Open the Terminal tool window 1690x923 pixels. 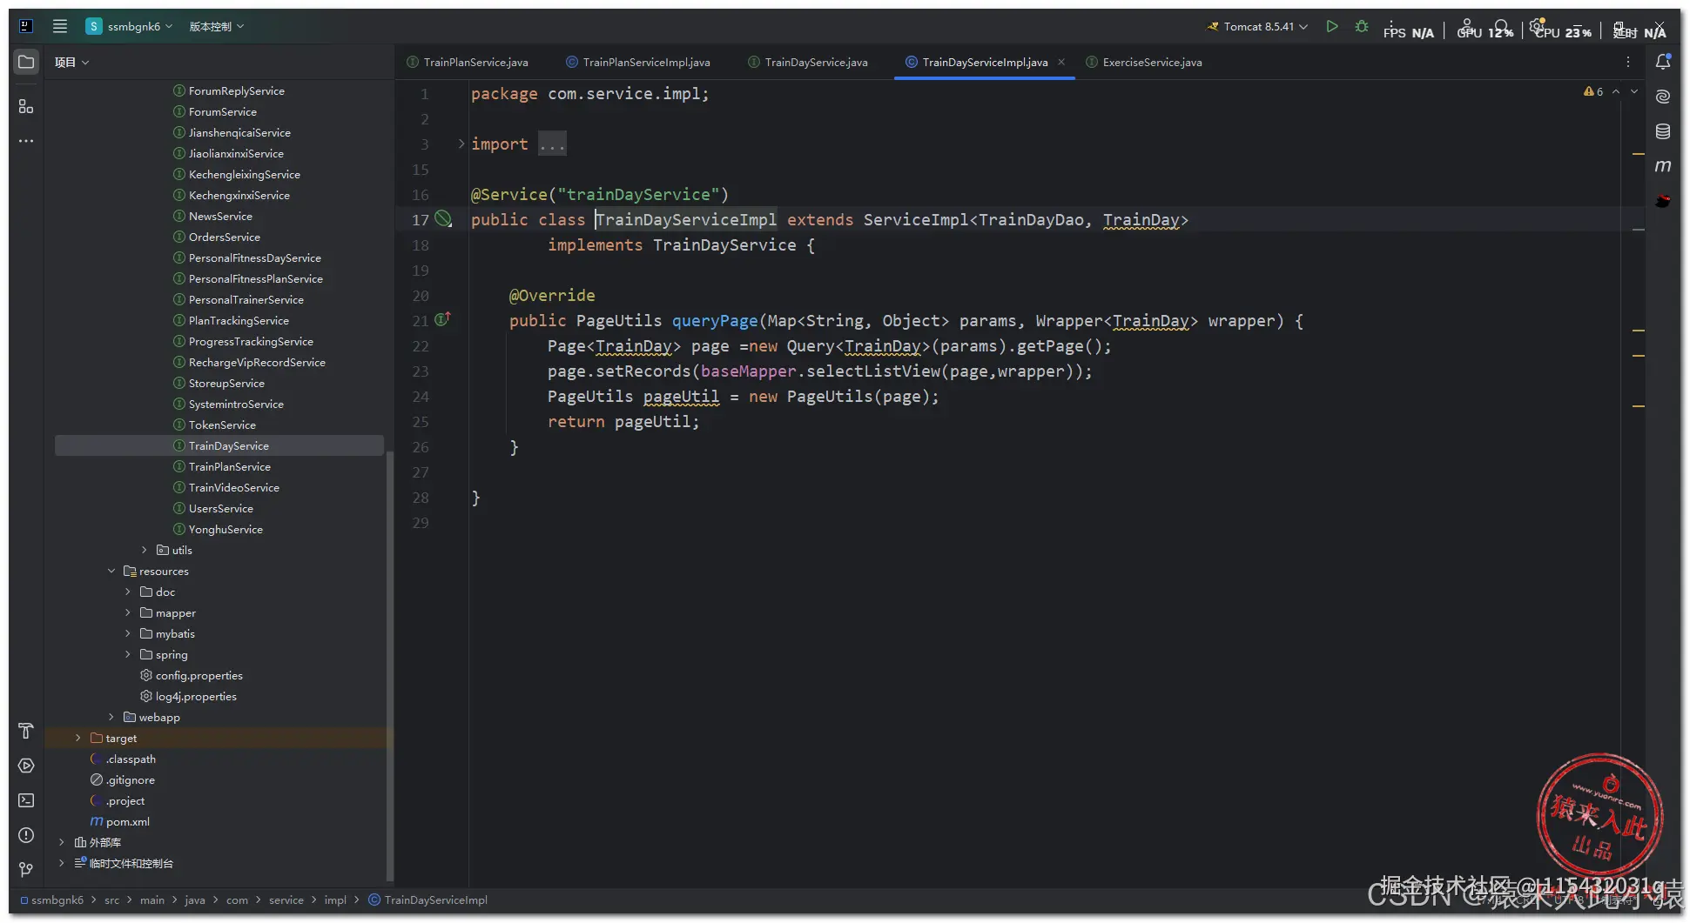point(26,800)
